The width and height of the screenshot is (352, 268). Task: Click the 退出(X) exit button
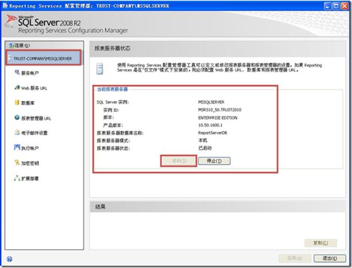pyautogui.click(x=330, y=258)
